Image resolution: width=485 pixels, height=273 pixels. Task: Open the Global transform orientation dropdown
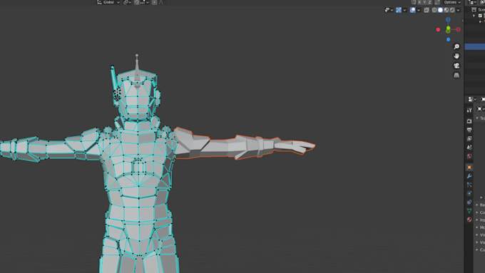108,2
